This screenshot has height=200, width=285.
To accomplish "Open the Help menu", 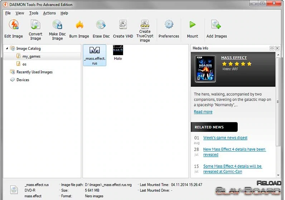I will (x=64, y=13).
